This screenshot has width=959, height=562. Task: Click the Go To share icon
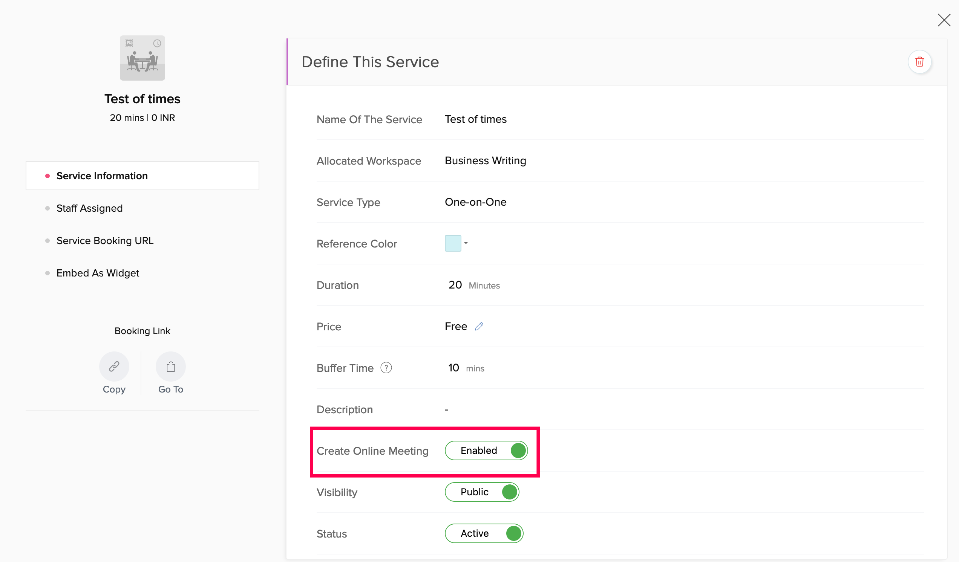coord(170,366)
